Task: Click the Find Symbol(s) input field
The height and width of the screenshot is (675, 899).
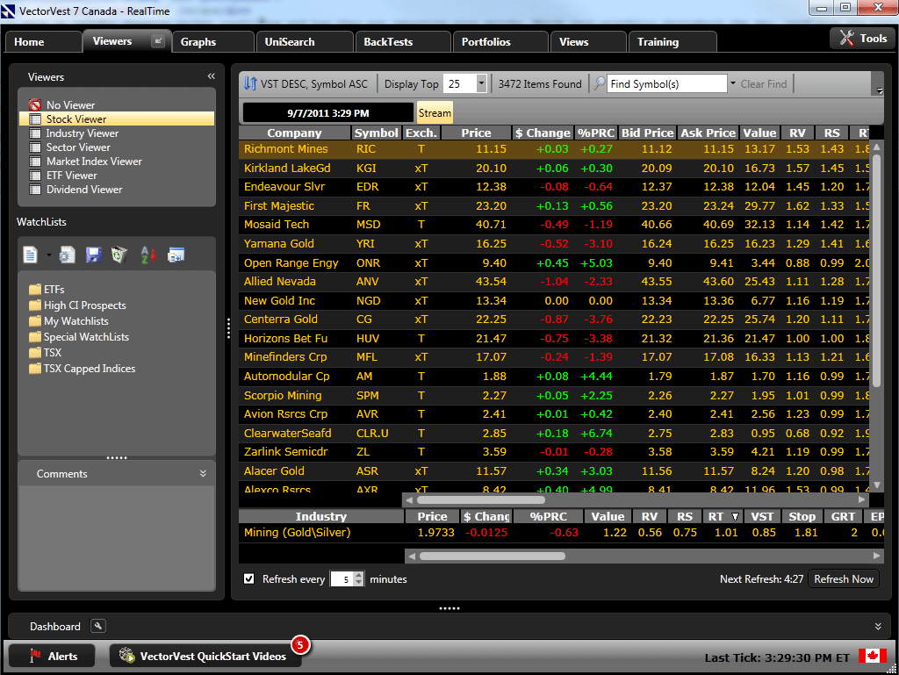Action: pyautogui.click(x=667, y=84)
